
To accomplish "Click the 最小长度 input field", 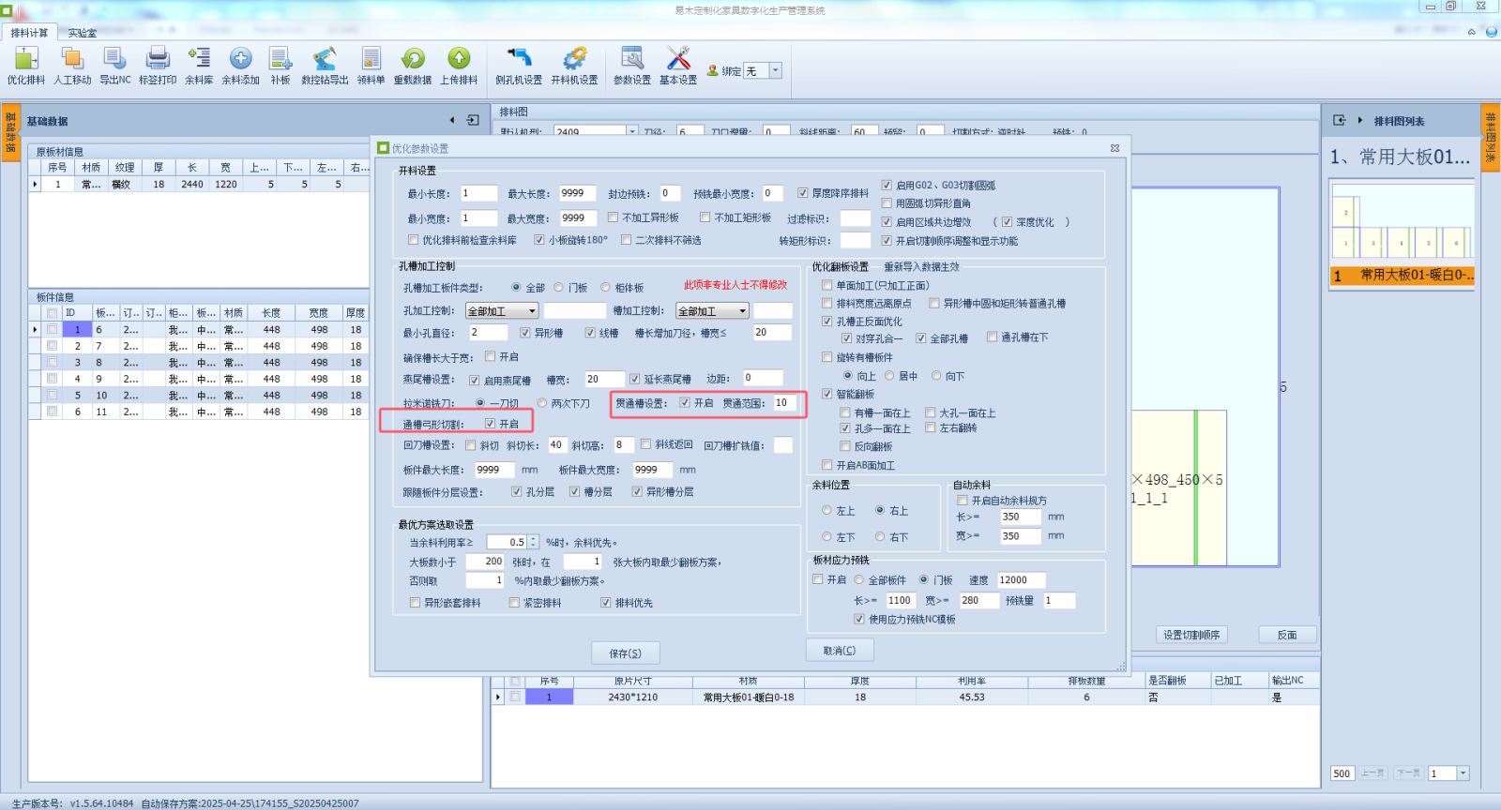I will click(x=478, y=193).
